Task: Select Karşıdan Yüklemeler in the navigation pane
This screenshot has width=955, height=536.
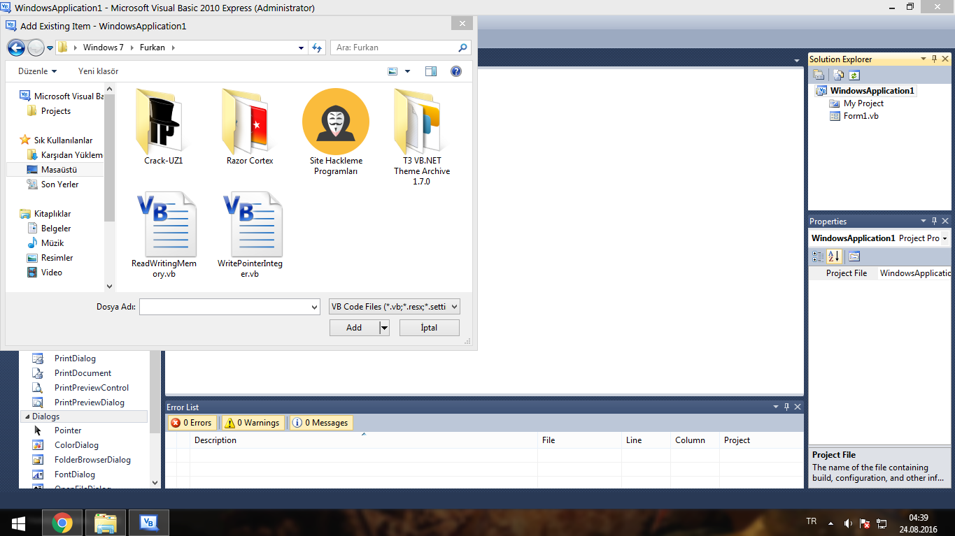Action: (x=64, y=155)
